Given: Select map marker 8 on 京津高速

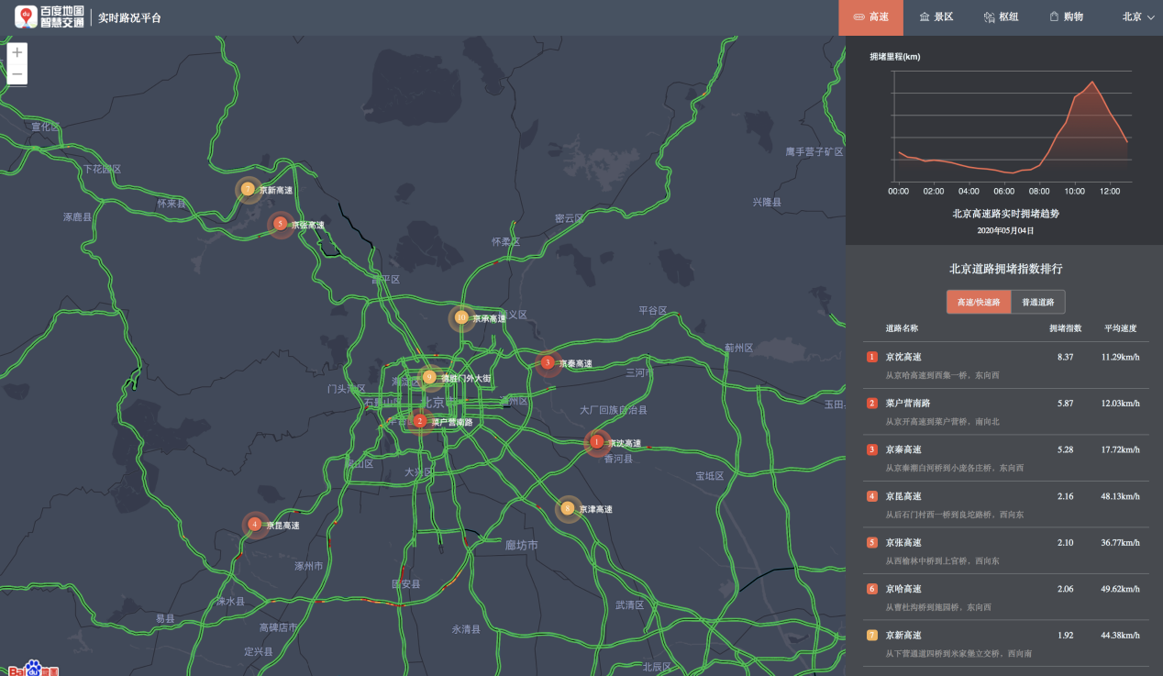Looking at the screenshot, I should pos(568,508).
